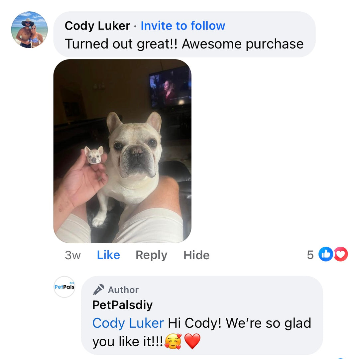The width and height of the screenshot is (359, 359).
Task: Click the Author label on the reply
Action: click(123, 290)
